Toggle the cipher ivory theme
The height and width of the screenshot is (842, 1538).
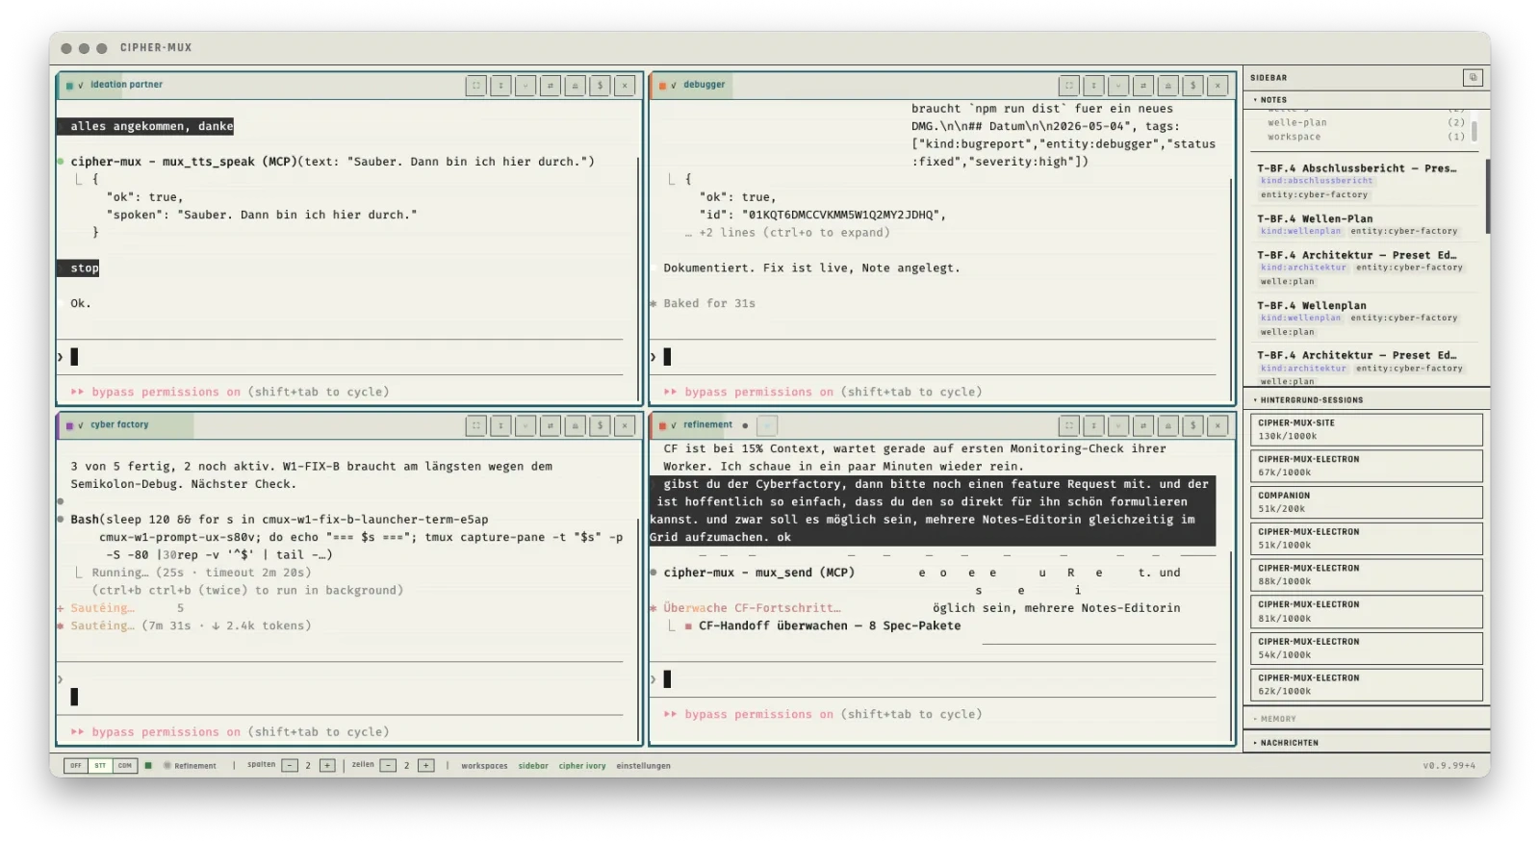pos(582,766)
